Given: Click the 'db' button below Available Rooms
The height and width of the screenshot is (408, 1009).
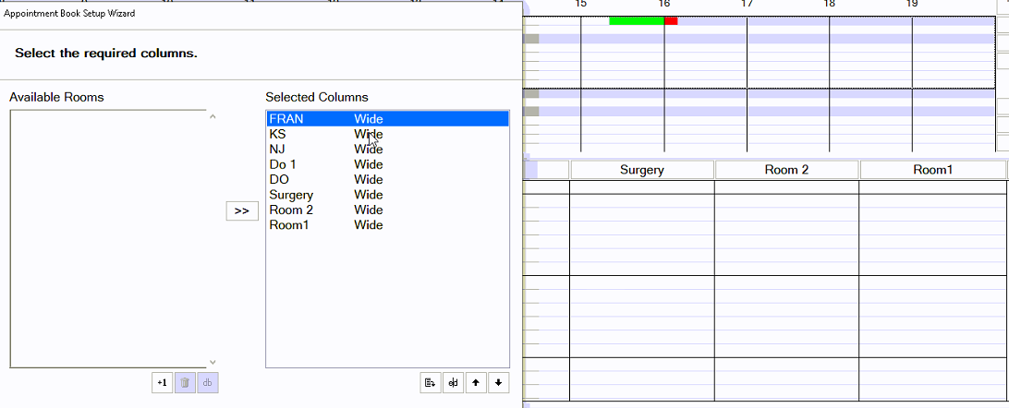Looking at the screenshot, I should (x=208, y=382).
